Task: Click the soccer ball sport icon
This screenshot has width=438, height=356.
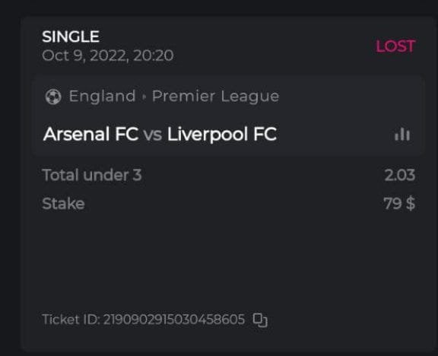Action: pyautogui.click(x=53, y=97)
